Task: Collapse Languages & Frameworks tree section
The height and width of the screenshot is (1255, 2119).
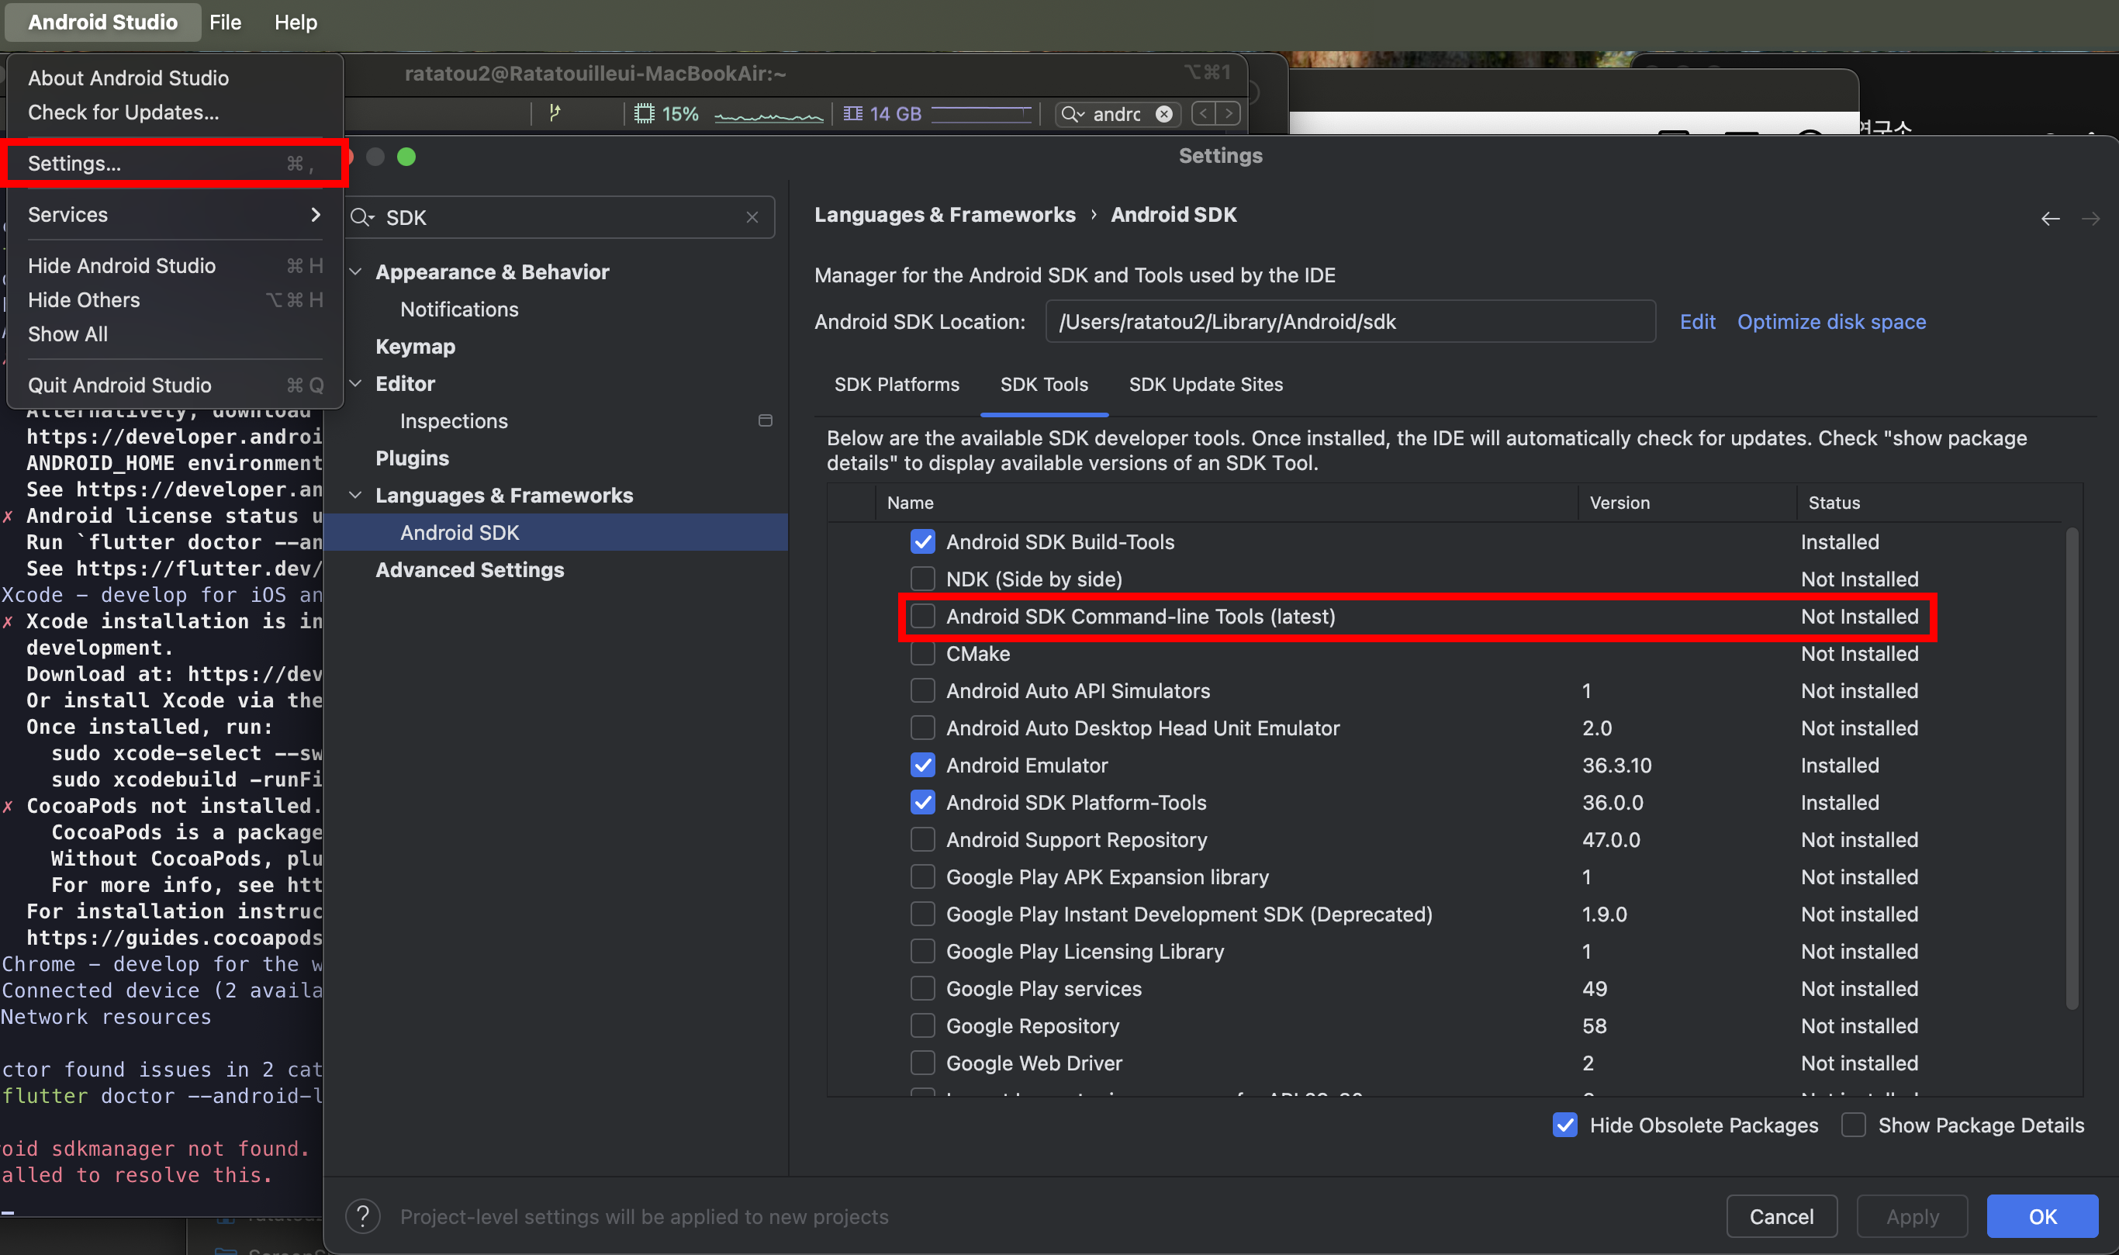Action: [x=356, y=496]
